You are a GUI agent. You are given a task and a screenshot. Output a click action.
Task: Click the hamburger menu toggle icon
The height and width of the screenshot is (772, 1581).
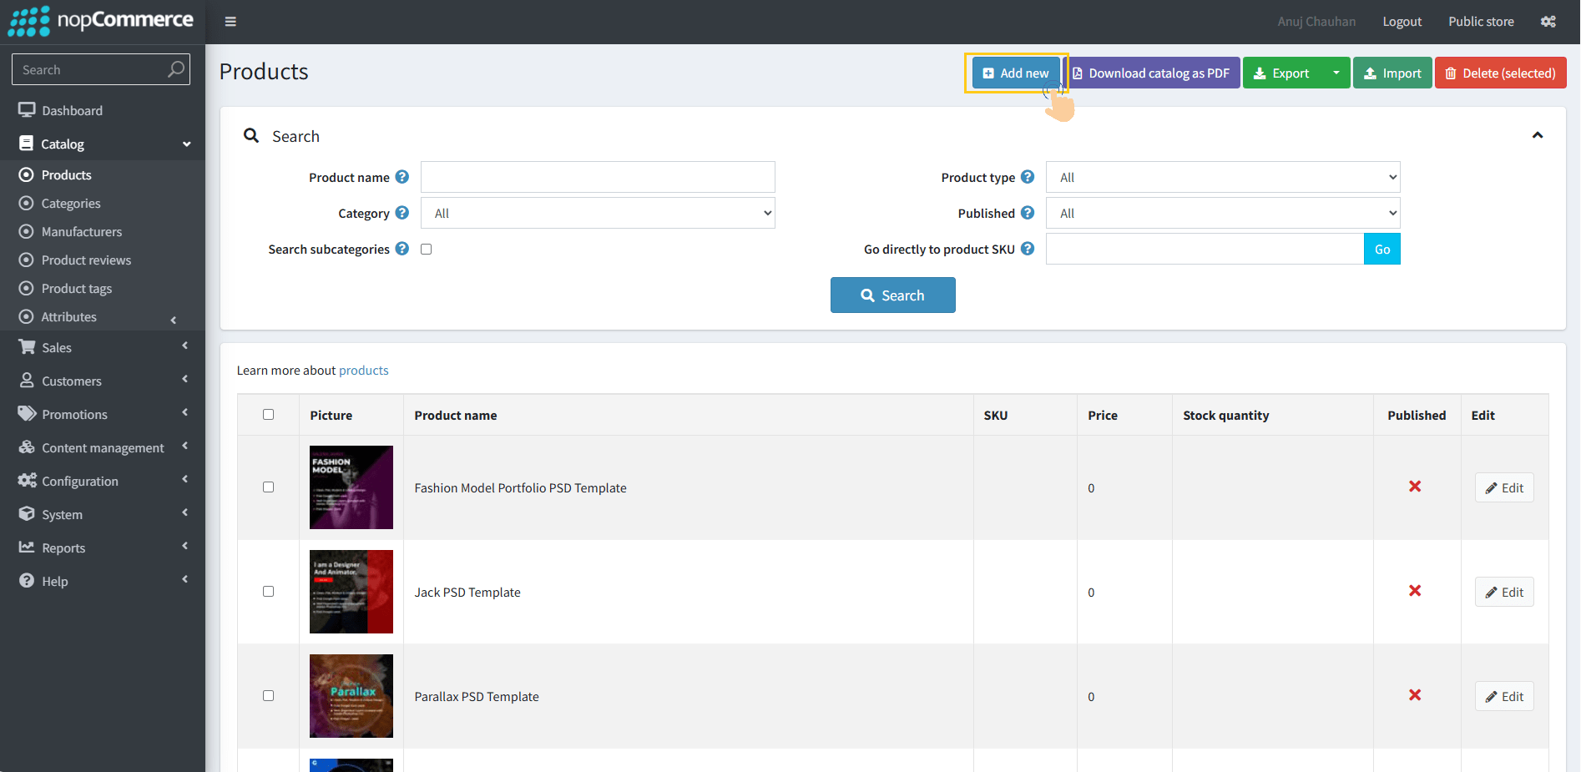pyautogui.click(x=230, y=22)
